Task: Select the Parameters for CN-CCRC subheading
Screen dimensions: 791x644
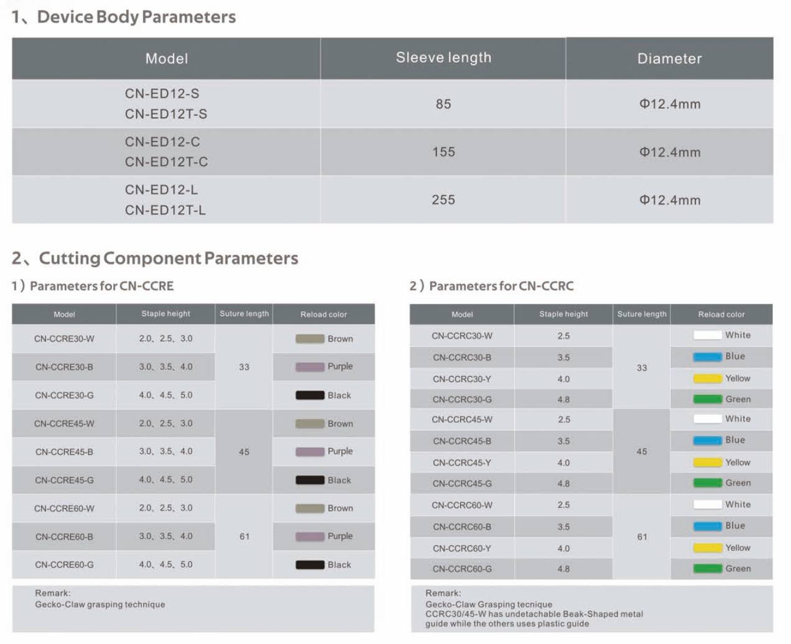Action: pyautogui.click(x=501, y=286)
